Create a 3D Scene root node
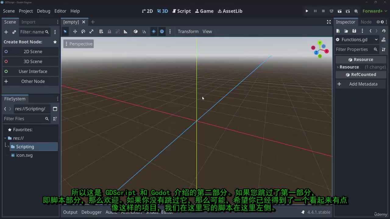 tap(30, 61)
